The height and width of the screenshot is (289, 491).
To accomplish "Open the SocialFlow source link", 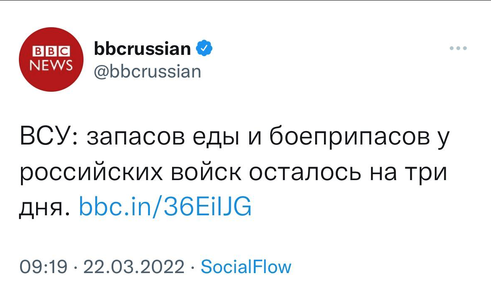I will click(245, 267).
